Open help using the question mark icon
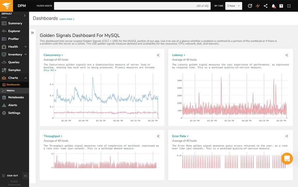This screenshot has width=298, height=187. coord(281,6)
